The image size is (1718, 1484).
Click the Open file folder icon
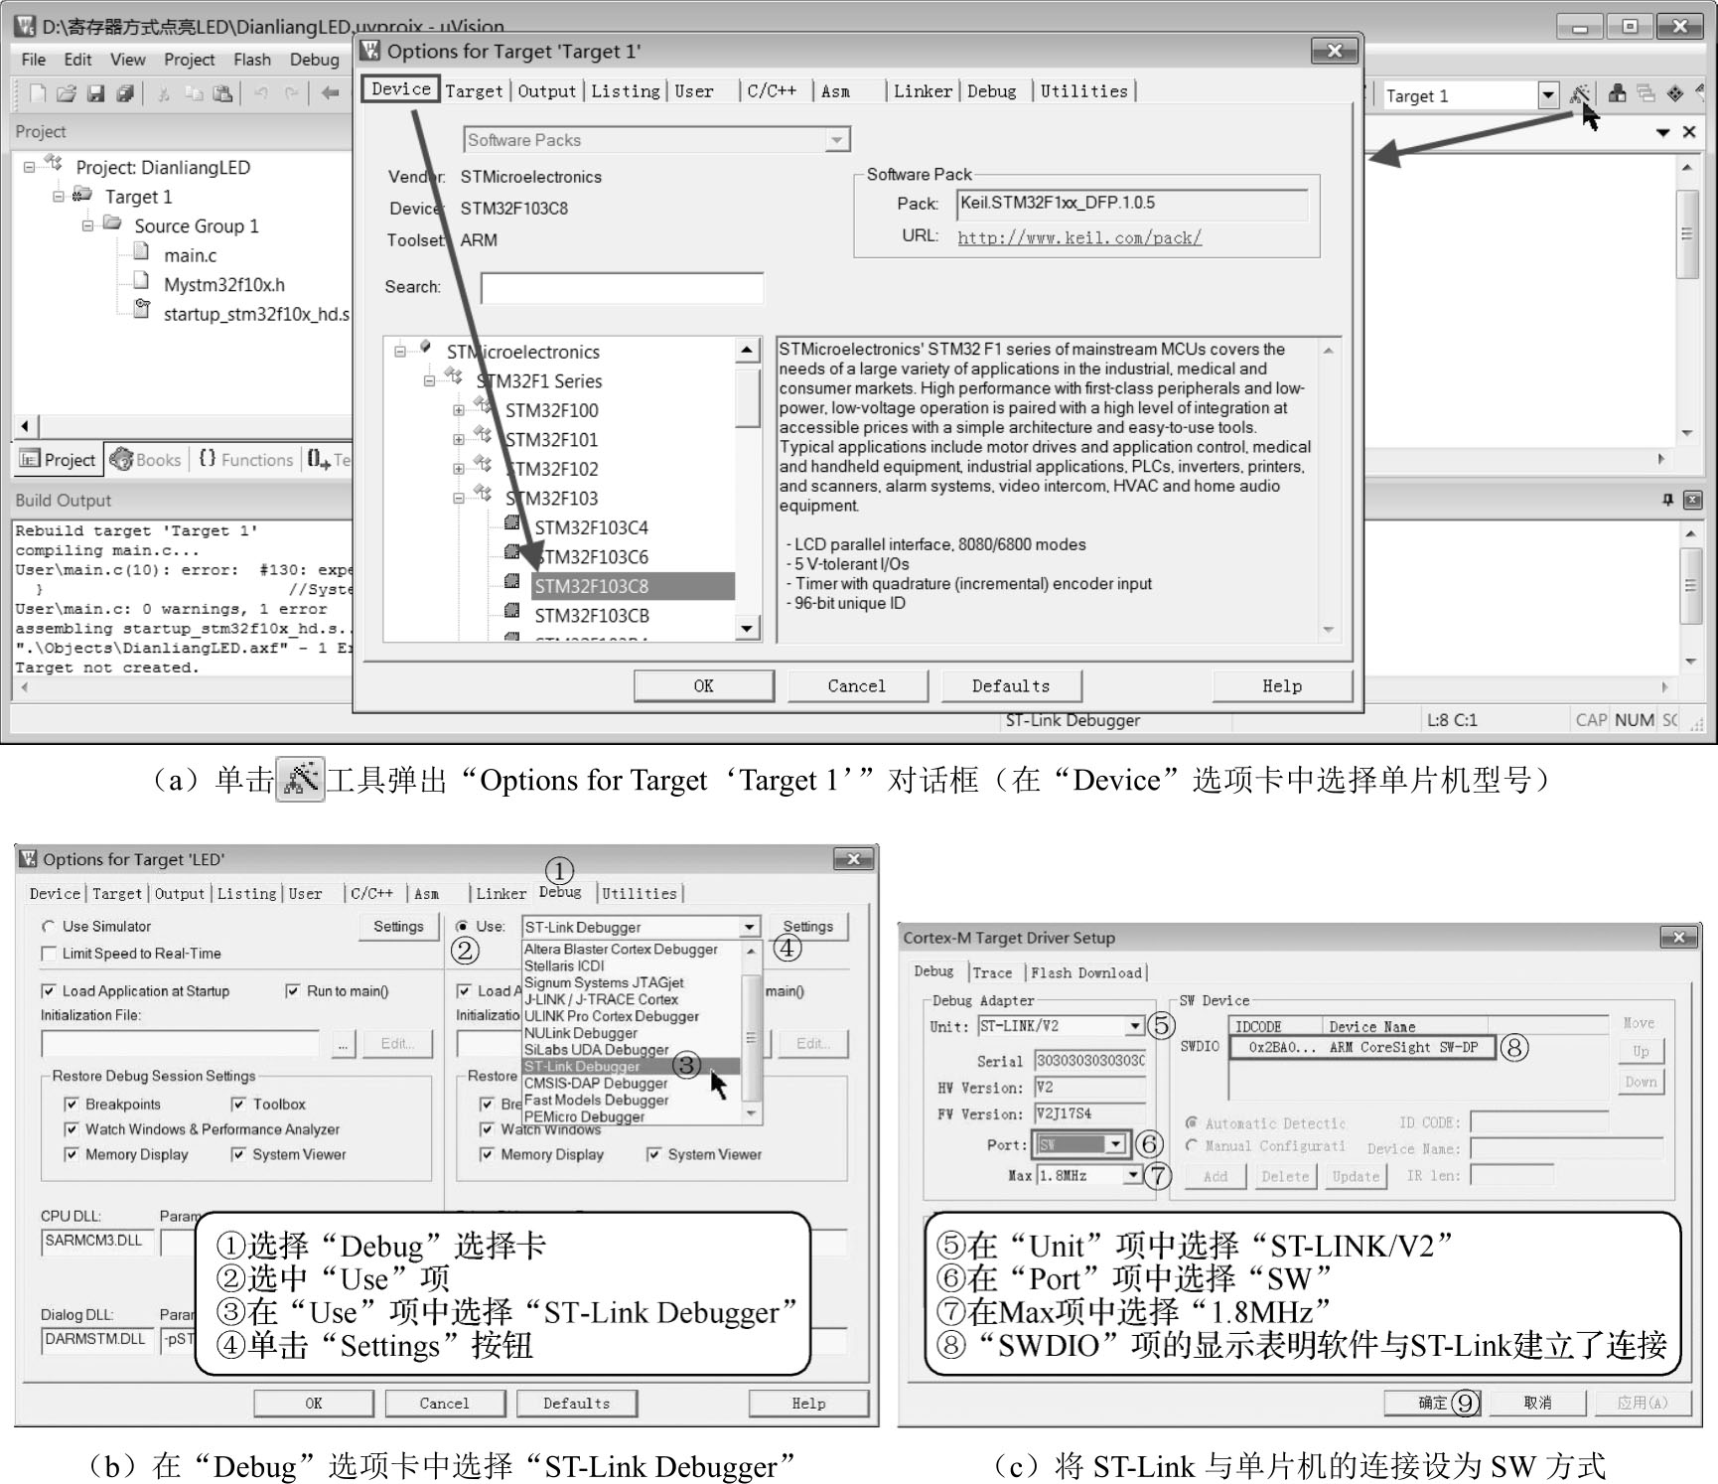(67, 93)
